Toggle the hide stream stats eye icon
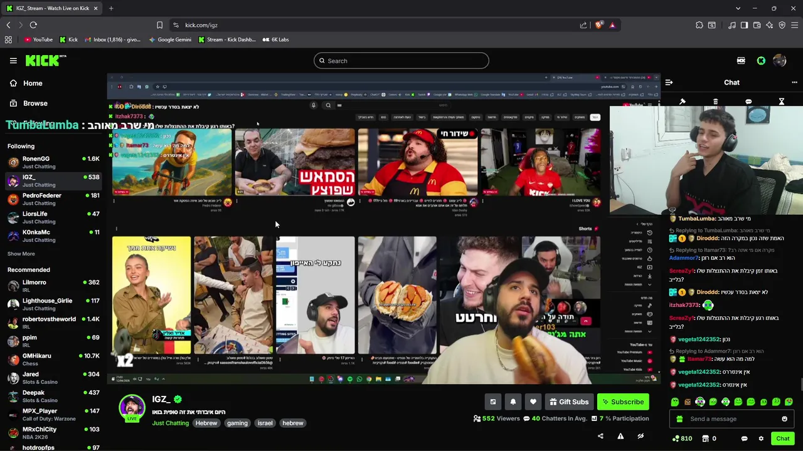The height and width of the screenshot is (451, 803). click(641, 436)
